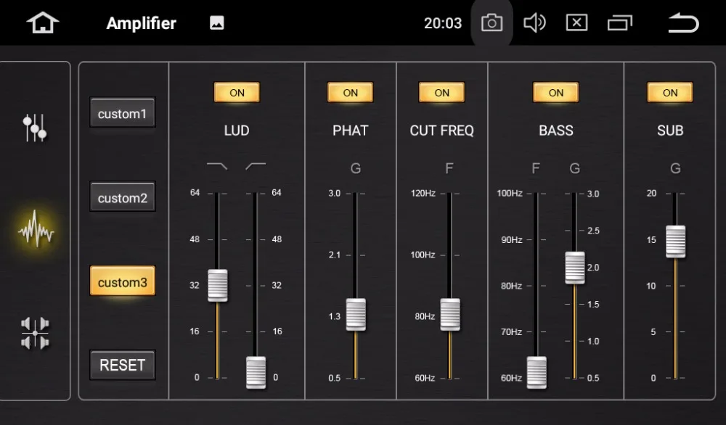Viewport: 726px width, 425px height.
Task: Click the 2.5 mark on BASS gain scale
Action: [x=593, y=231]
